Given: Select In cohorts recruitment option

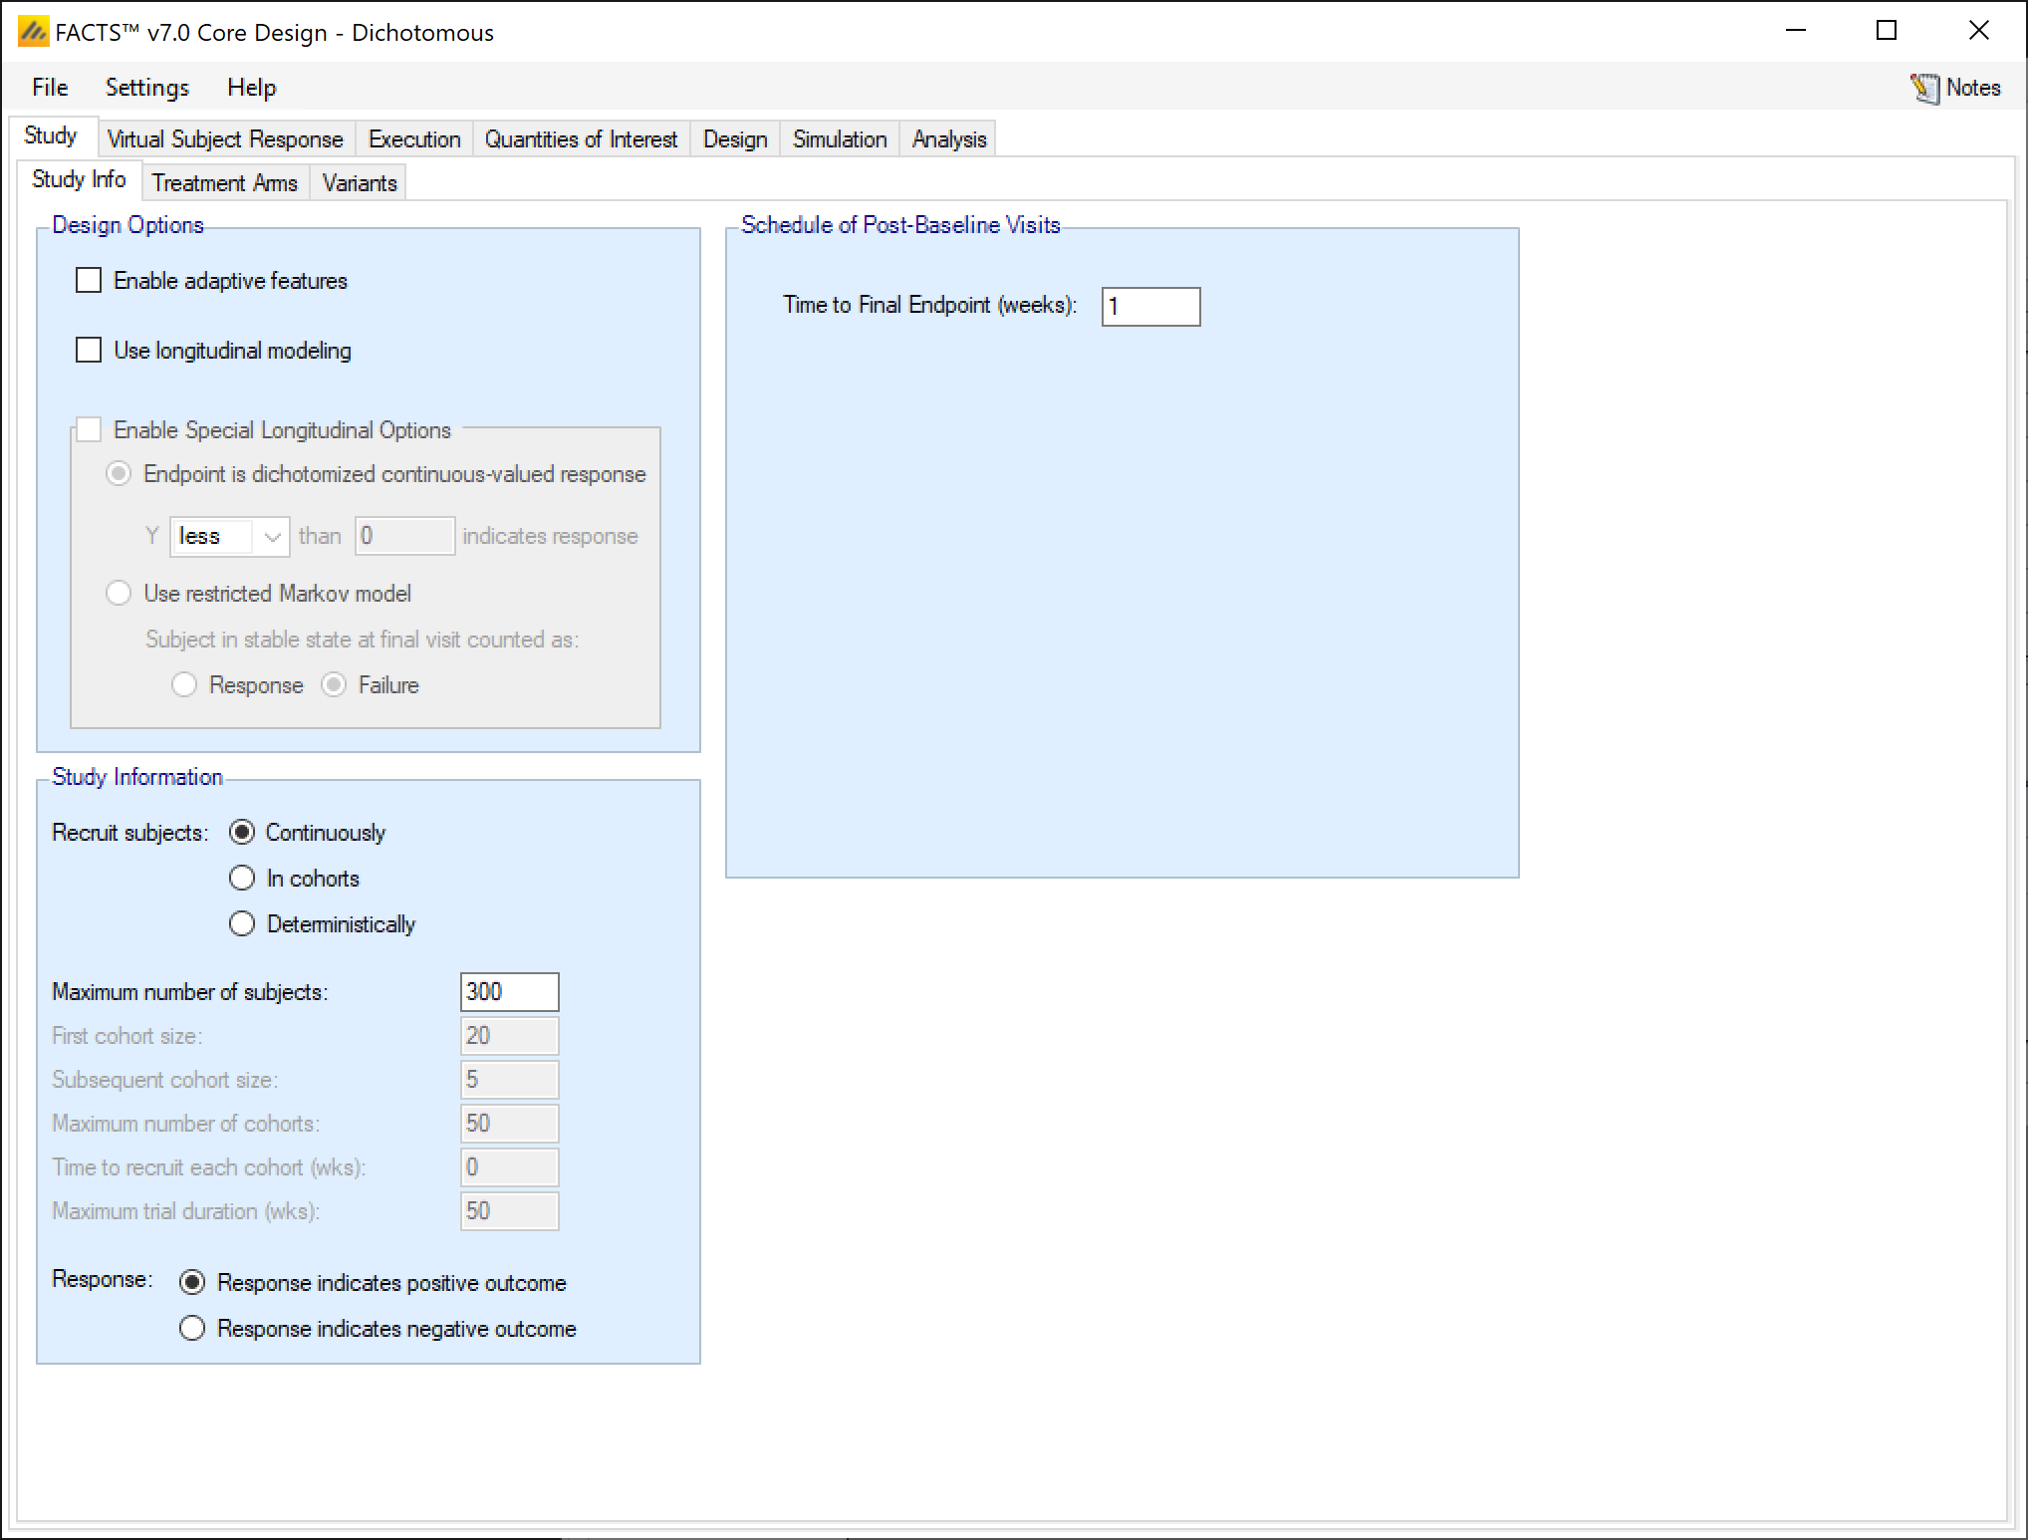Looking at the screenshot, I should (242, 879).
